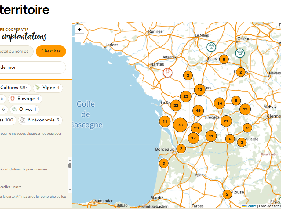
Task: Zoom out on the map
Action: coord(80,38)
